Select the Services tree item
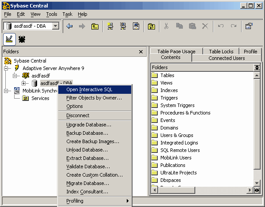Image resolution: width=265 pixels, height=207 pixels. tap(40, 98)
